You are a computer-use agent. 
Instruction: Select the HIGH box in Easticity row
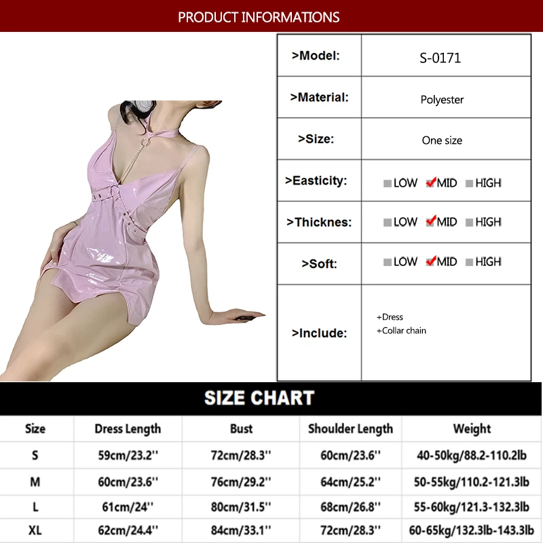[469, 183]
